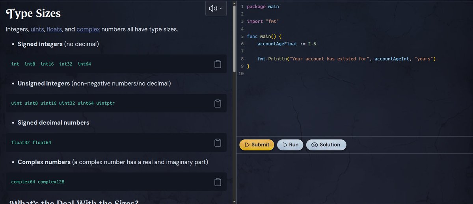Click 'complex128' in the complex block
This screenshot has height=204, width=473.
(x=51, y=182)
